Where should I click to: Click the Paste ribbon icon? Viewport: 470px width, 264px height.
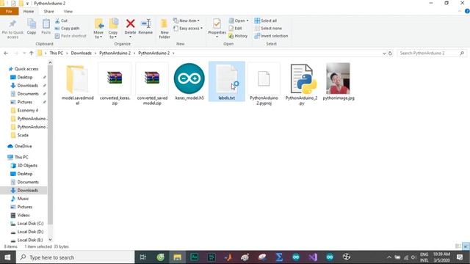(x=46, y=27)
